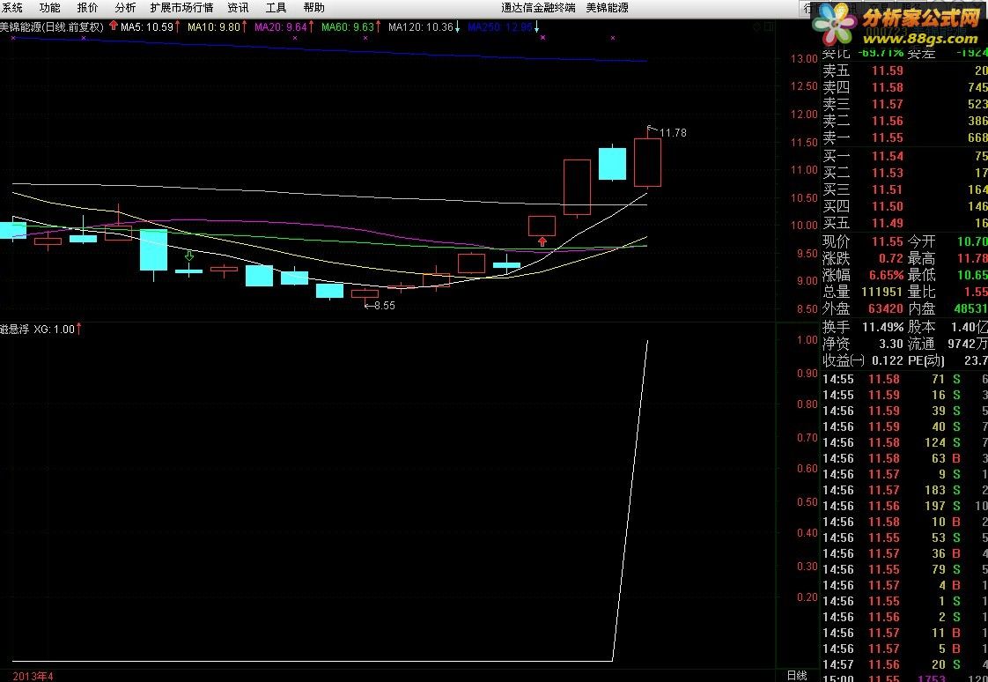Click the 换手 11.49% value
This screenshot has width=988, height=682.
(883, 327)
